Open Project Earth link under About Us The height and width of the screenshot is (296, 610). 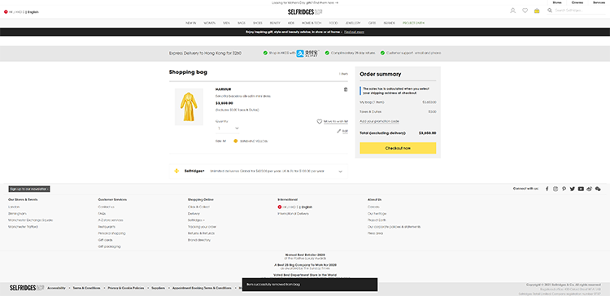coord(377,220)
